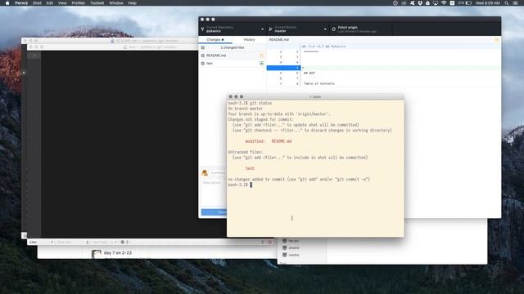Click the final bash-3.2$ terminal prompt
524x294 pixels.
click(237, 185)
